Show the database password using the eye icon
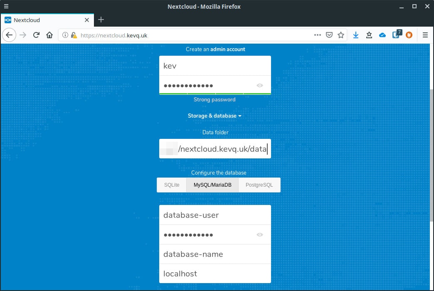434x291 pixels. (x=260, y=234)
